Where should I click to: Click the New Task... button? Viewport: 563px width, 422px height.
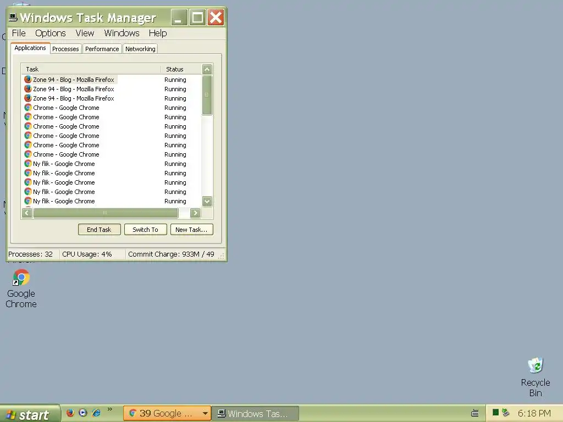(x=191, y=230)
